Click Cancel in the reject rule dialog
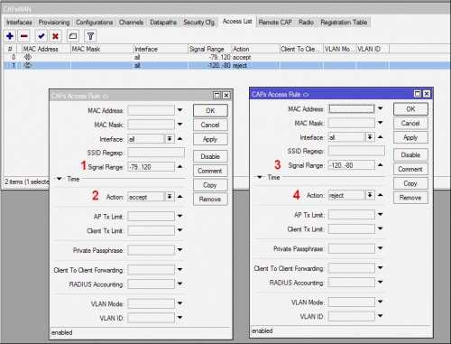 click(x=410, y=123)
